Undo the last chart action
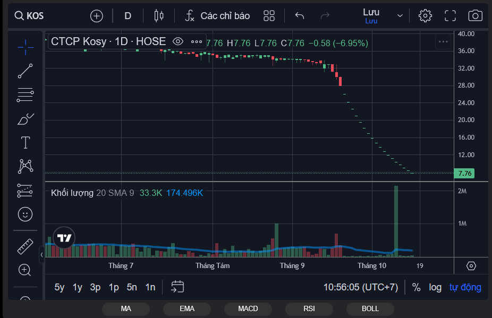 (300, 16)
